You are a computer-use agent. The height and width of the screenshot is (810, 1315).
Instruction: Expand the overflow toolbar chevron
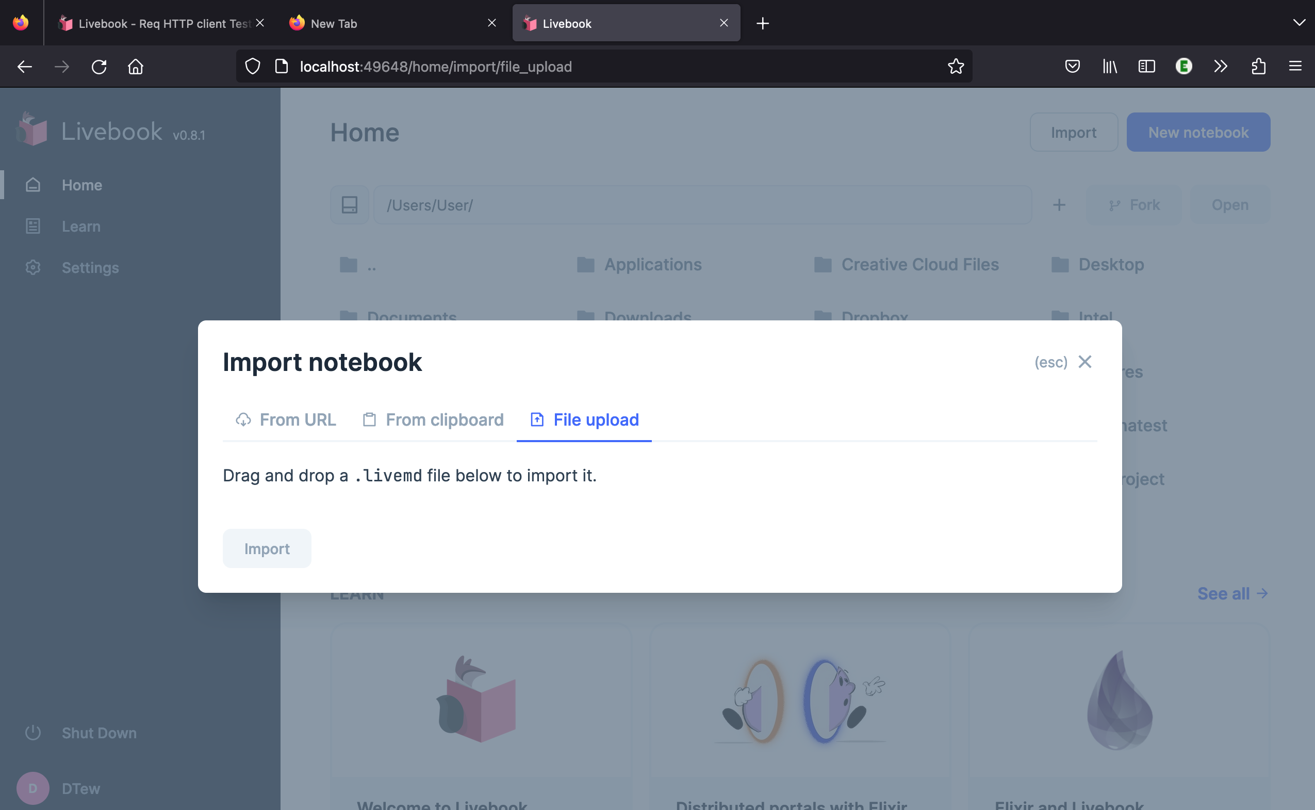[1221, 67]
